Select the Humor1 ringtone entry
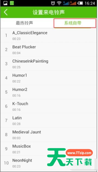 (x=49, y=78)
